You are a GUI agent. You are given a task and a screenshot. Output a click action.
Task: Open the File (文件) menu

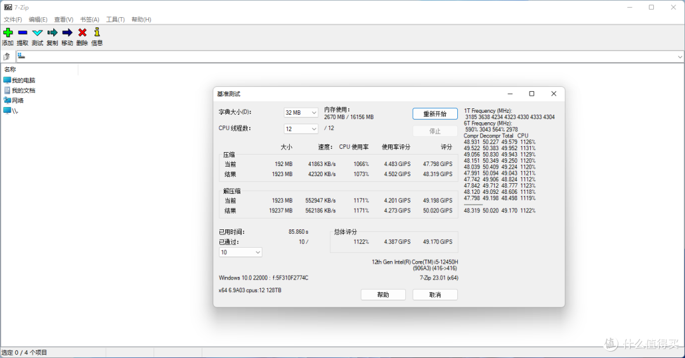tap(13, 20)
